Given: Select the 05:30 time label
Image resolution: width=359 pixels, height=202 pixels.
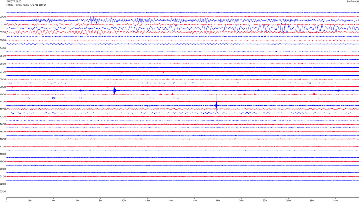Looking at the screenshot, I should pyautogui.click(x=3, y=56).
